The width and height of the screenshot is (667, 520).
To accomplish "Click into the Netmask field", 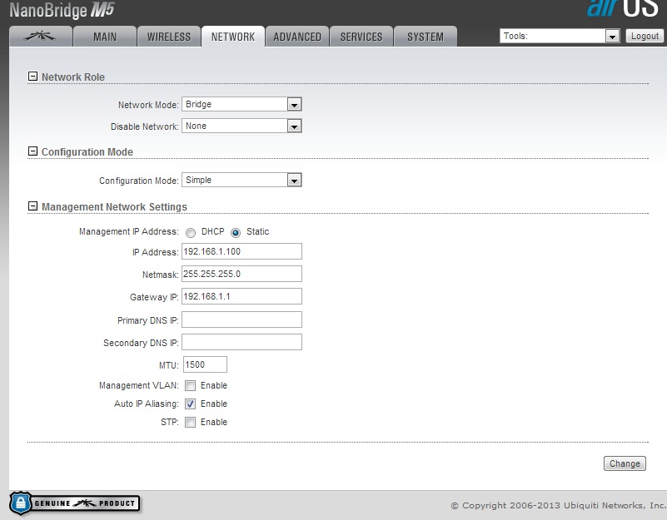I will (x=241, y=274).
